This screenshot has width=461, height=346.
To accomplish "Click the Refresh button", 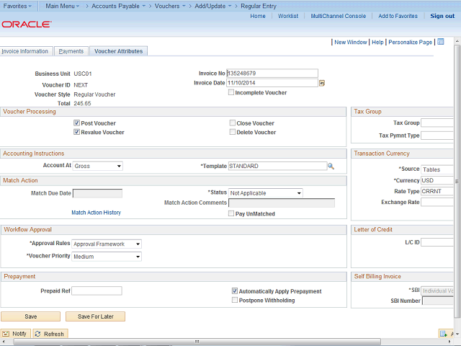I will (50, 334).
